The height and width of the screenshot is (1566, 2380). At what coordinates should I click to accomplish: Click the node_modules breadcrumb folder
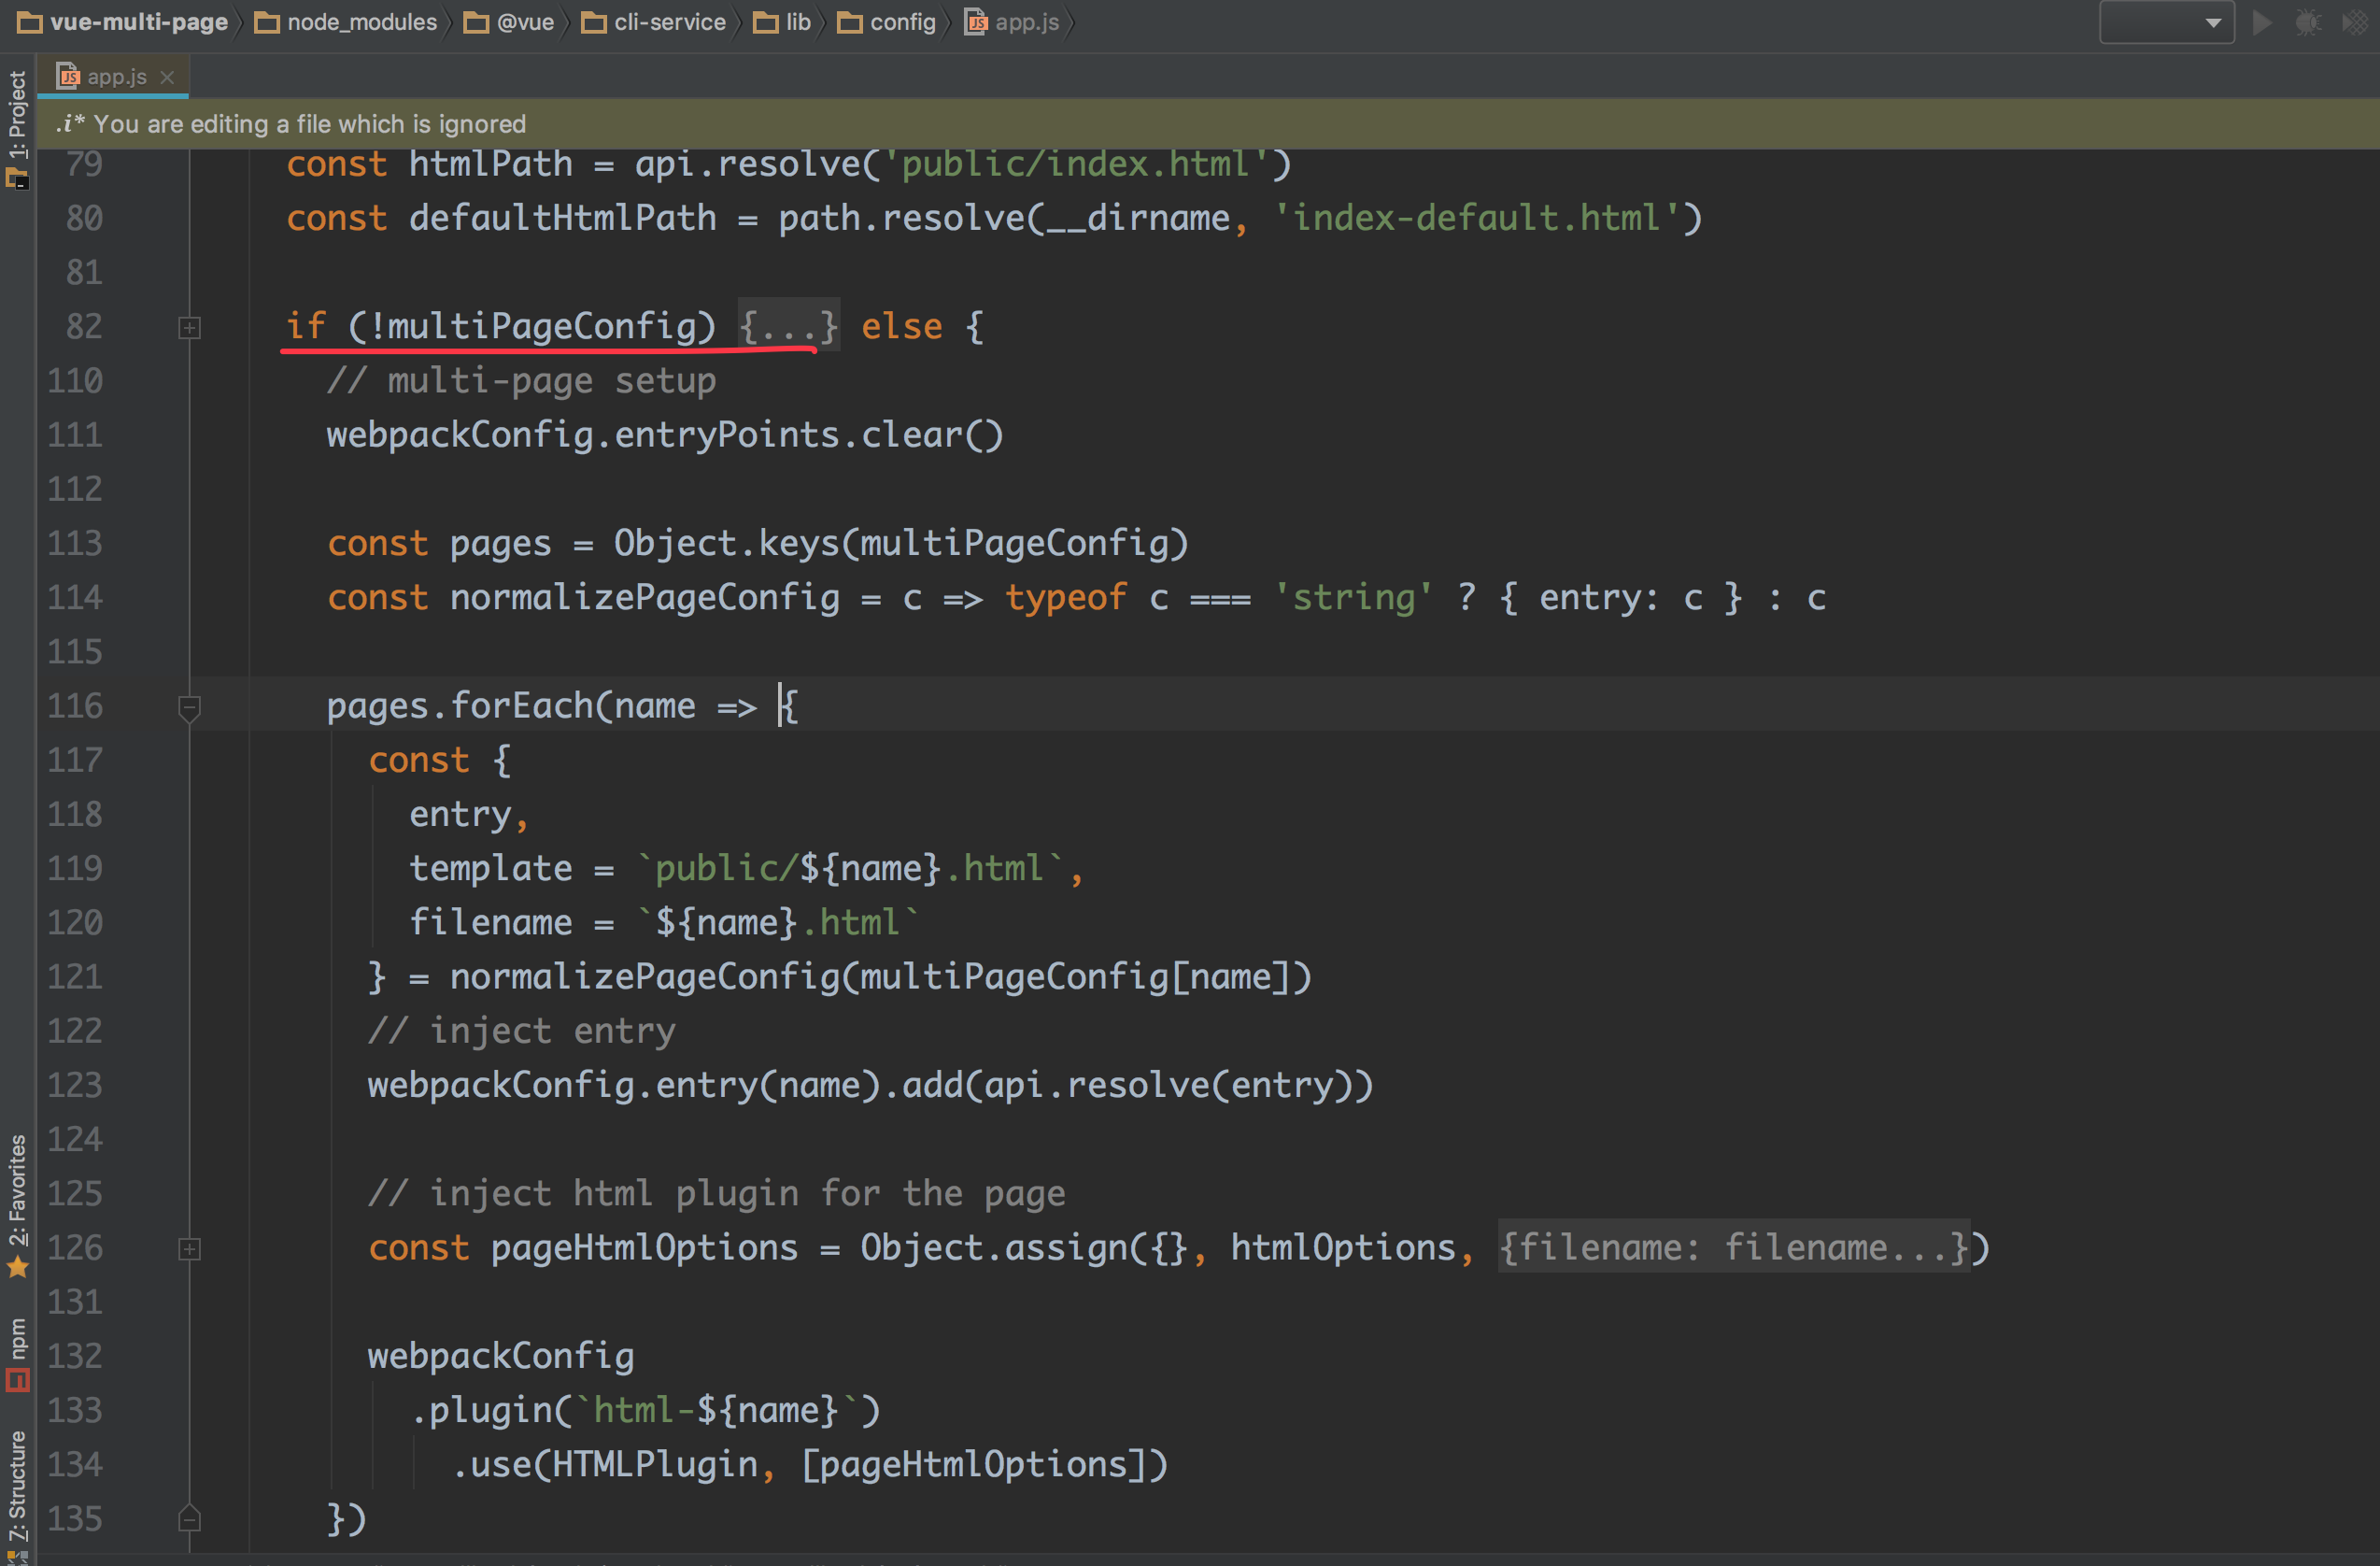(x=361, y=22)
